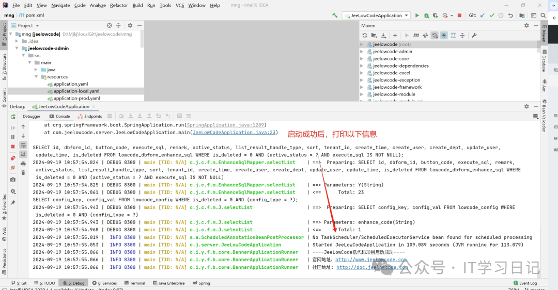The width and height of the screenshot is (558, 290).
Task: Click Evaluate Expression calculator icon
Action: click(179, 116)
